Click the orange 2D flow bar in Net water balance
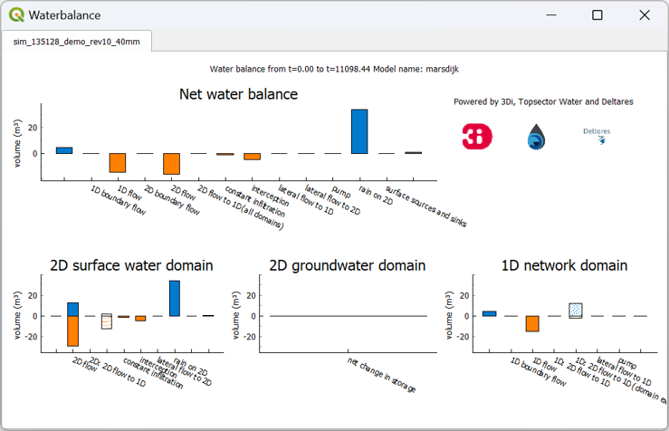The height and width of the screenshot is (431, 669). [x=171, y=164]
